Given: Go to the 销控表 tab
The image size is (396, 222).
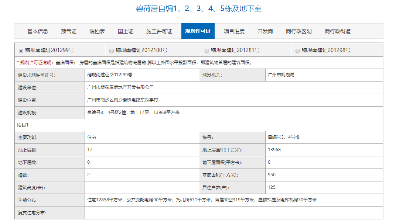Looking at the screenshot, I should point(97,31).
